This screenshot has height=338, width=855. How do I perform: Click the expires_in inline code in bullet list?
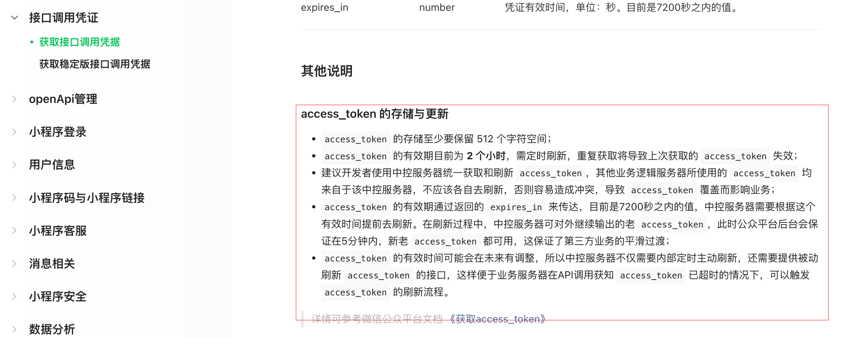[516, 207]
